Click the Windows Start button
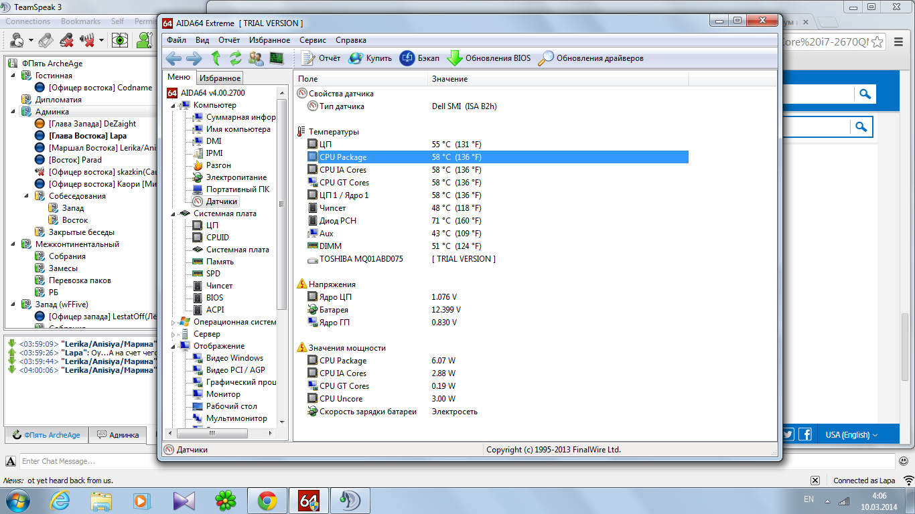Viewport: 915px width, 514px height. tap(17, 500)
